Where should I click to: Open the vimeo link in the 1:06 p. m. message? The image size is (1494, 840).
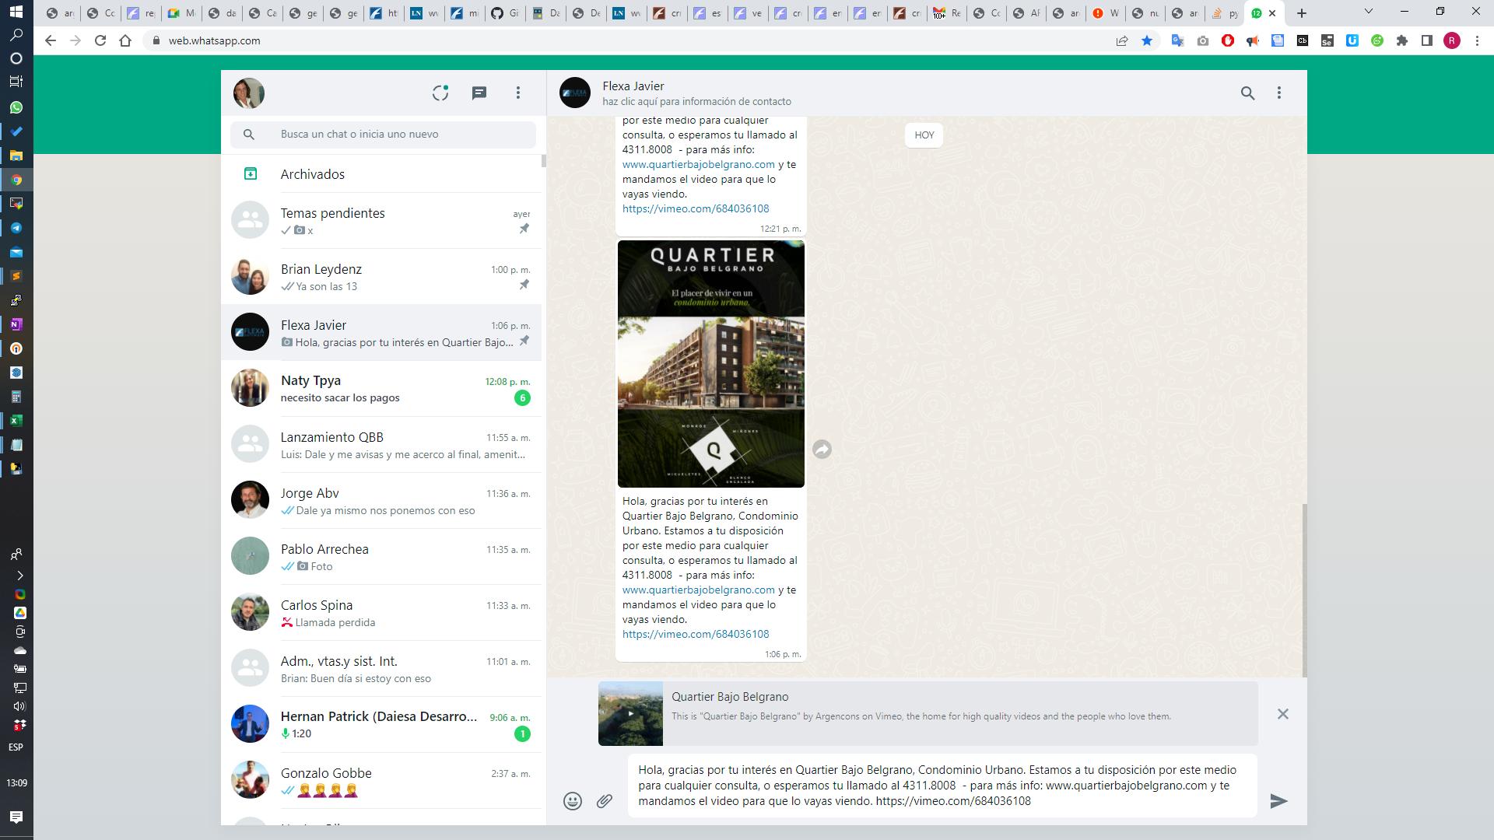(x=696, y=634)
